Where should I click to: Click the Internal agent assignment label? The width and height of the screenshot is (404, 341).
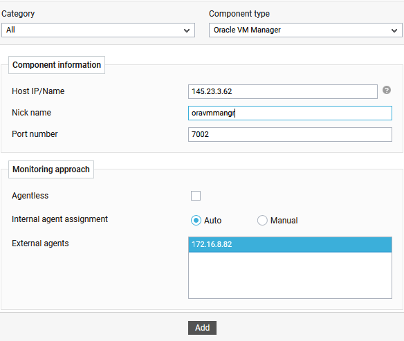pyautogui.click(x=59, y=219)
